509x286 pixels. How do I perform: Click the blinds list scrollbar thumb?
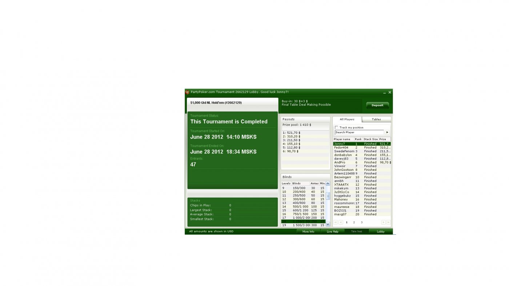[x=328, y=196]
